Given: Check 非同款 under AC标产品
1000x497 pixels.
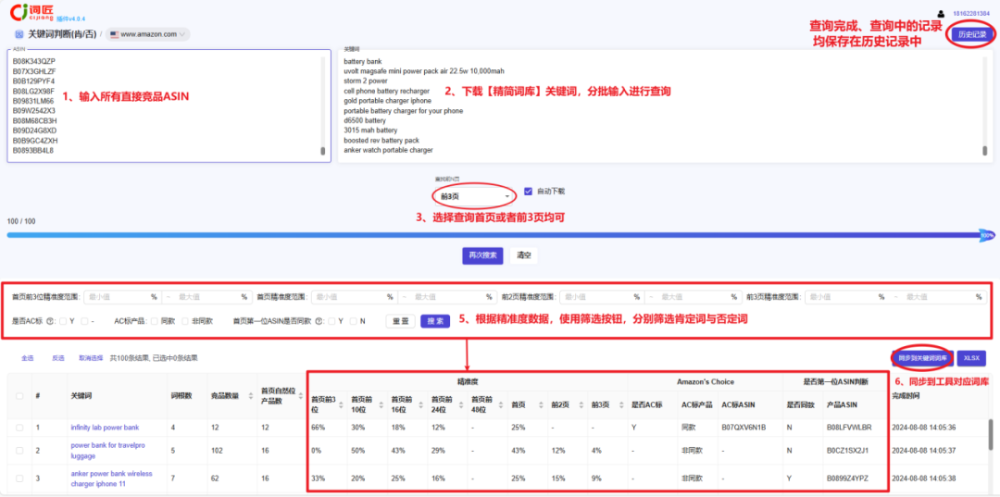Looking at the screenshot, I should point(185,321).
